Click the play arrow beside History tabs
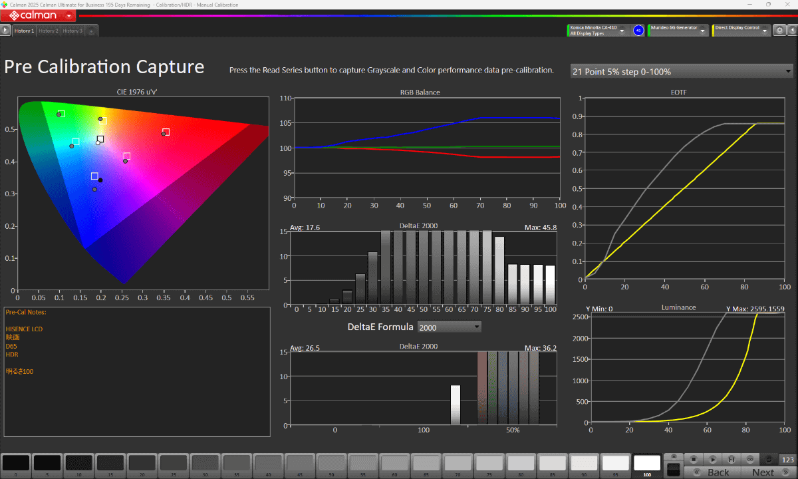Image resolution: width=798 pixels, height=479 pixels. click(x=5, y=31)
